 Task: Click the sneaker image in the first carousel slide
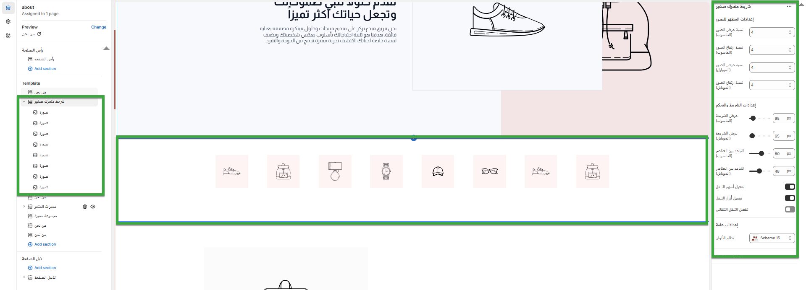[232, 171]
